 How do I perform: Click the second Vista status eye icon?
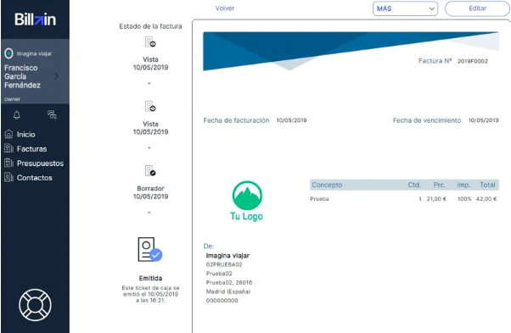[x=150, y=106]
